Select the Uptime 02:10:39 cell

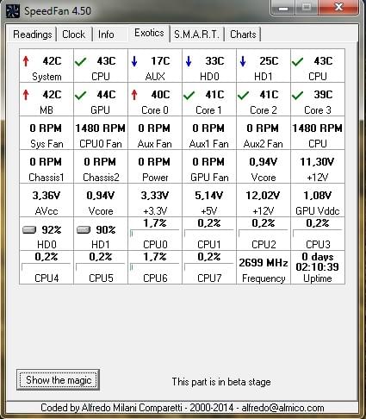[318, 267]
